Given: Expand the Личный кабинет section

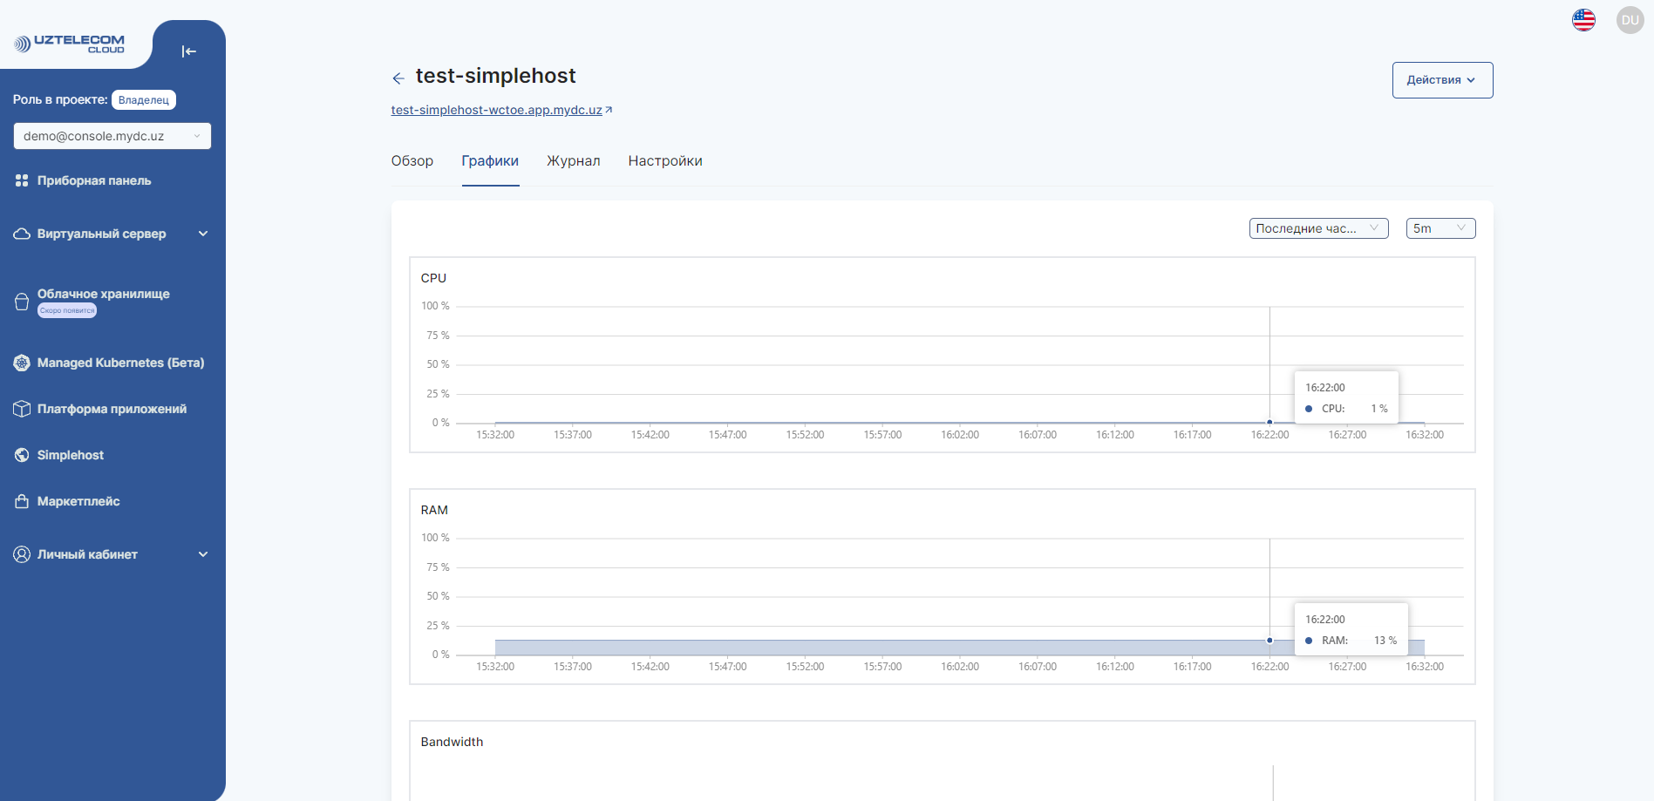Looking at the screenshot, I should point(203,554).
